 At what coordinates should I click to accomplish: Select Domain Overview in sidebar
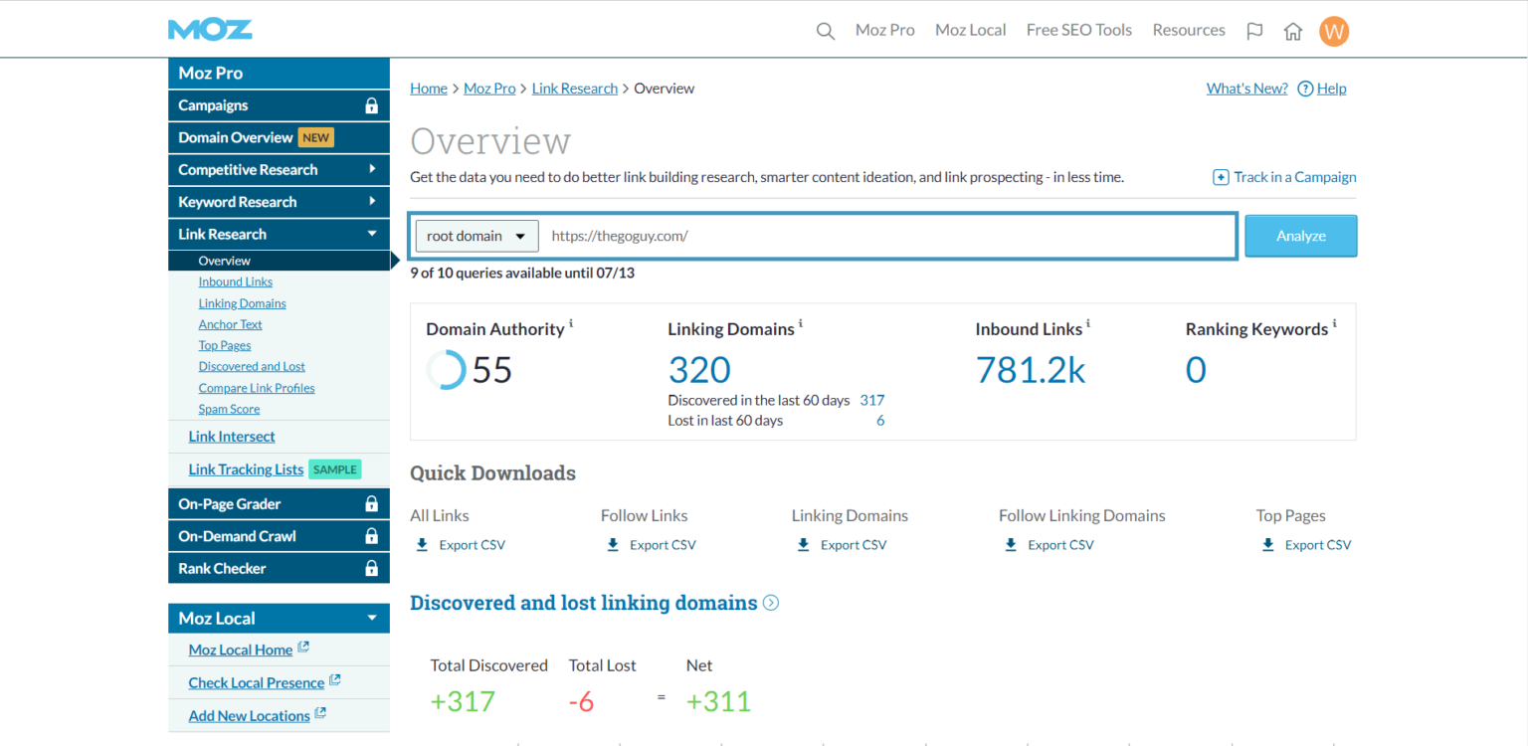coord(236,137)
